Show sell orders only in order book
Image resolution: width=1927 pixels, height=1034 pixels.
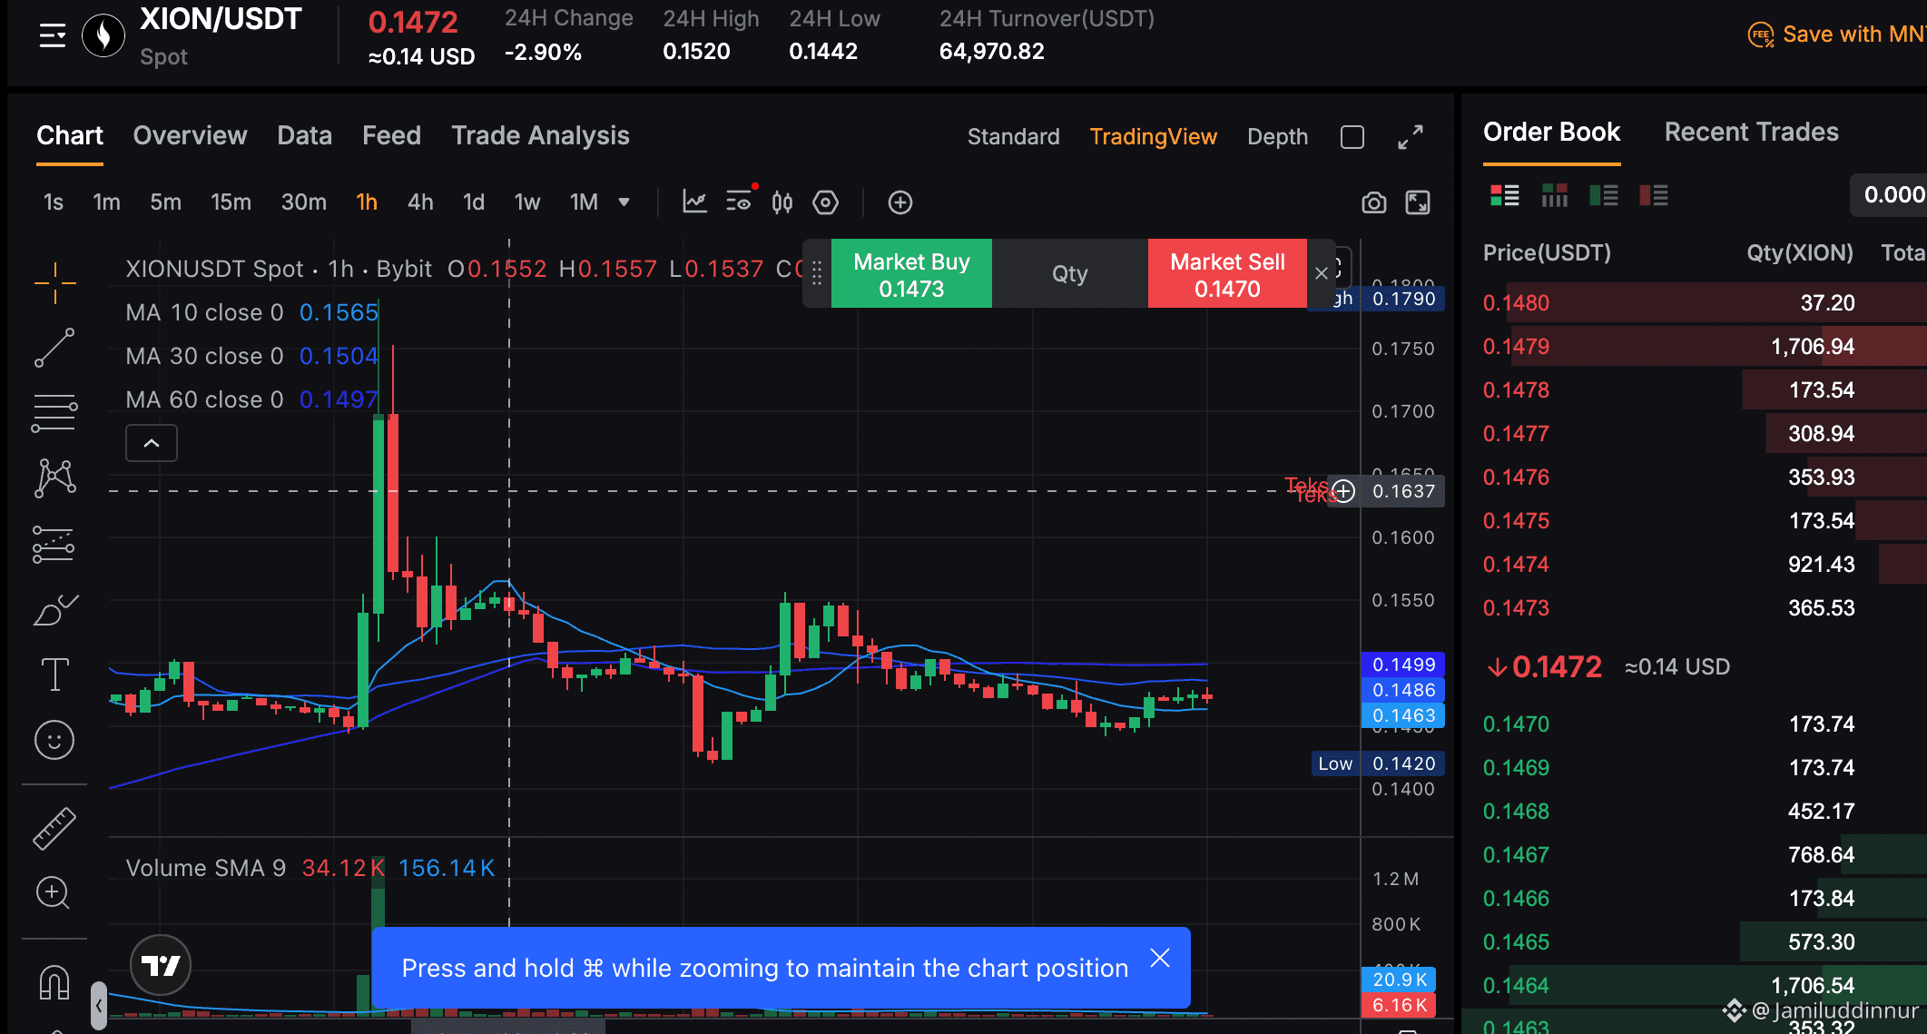[1654, 195]
